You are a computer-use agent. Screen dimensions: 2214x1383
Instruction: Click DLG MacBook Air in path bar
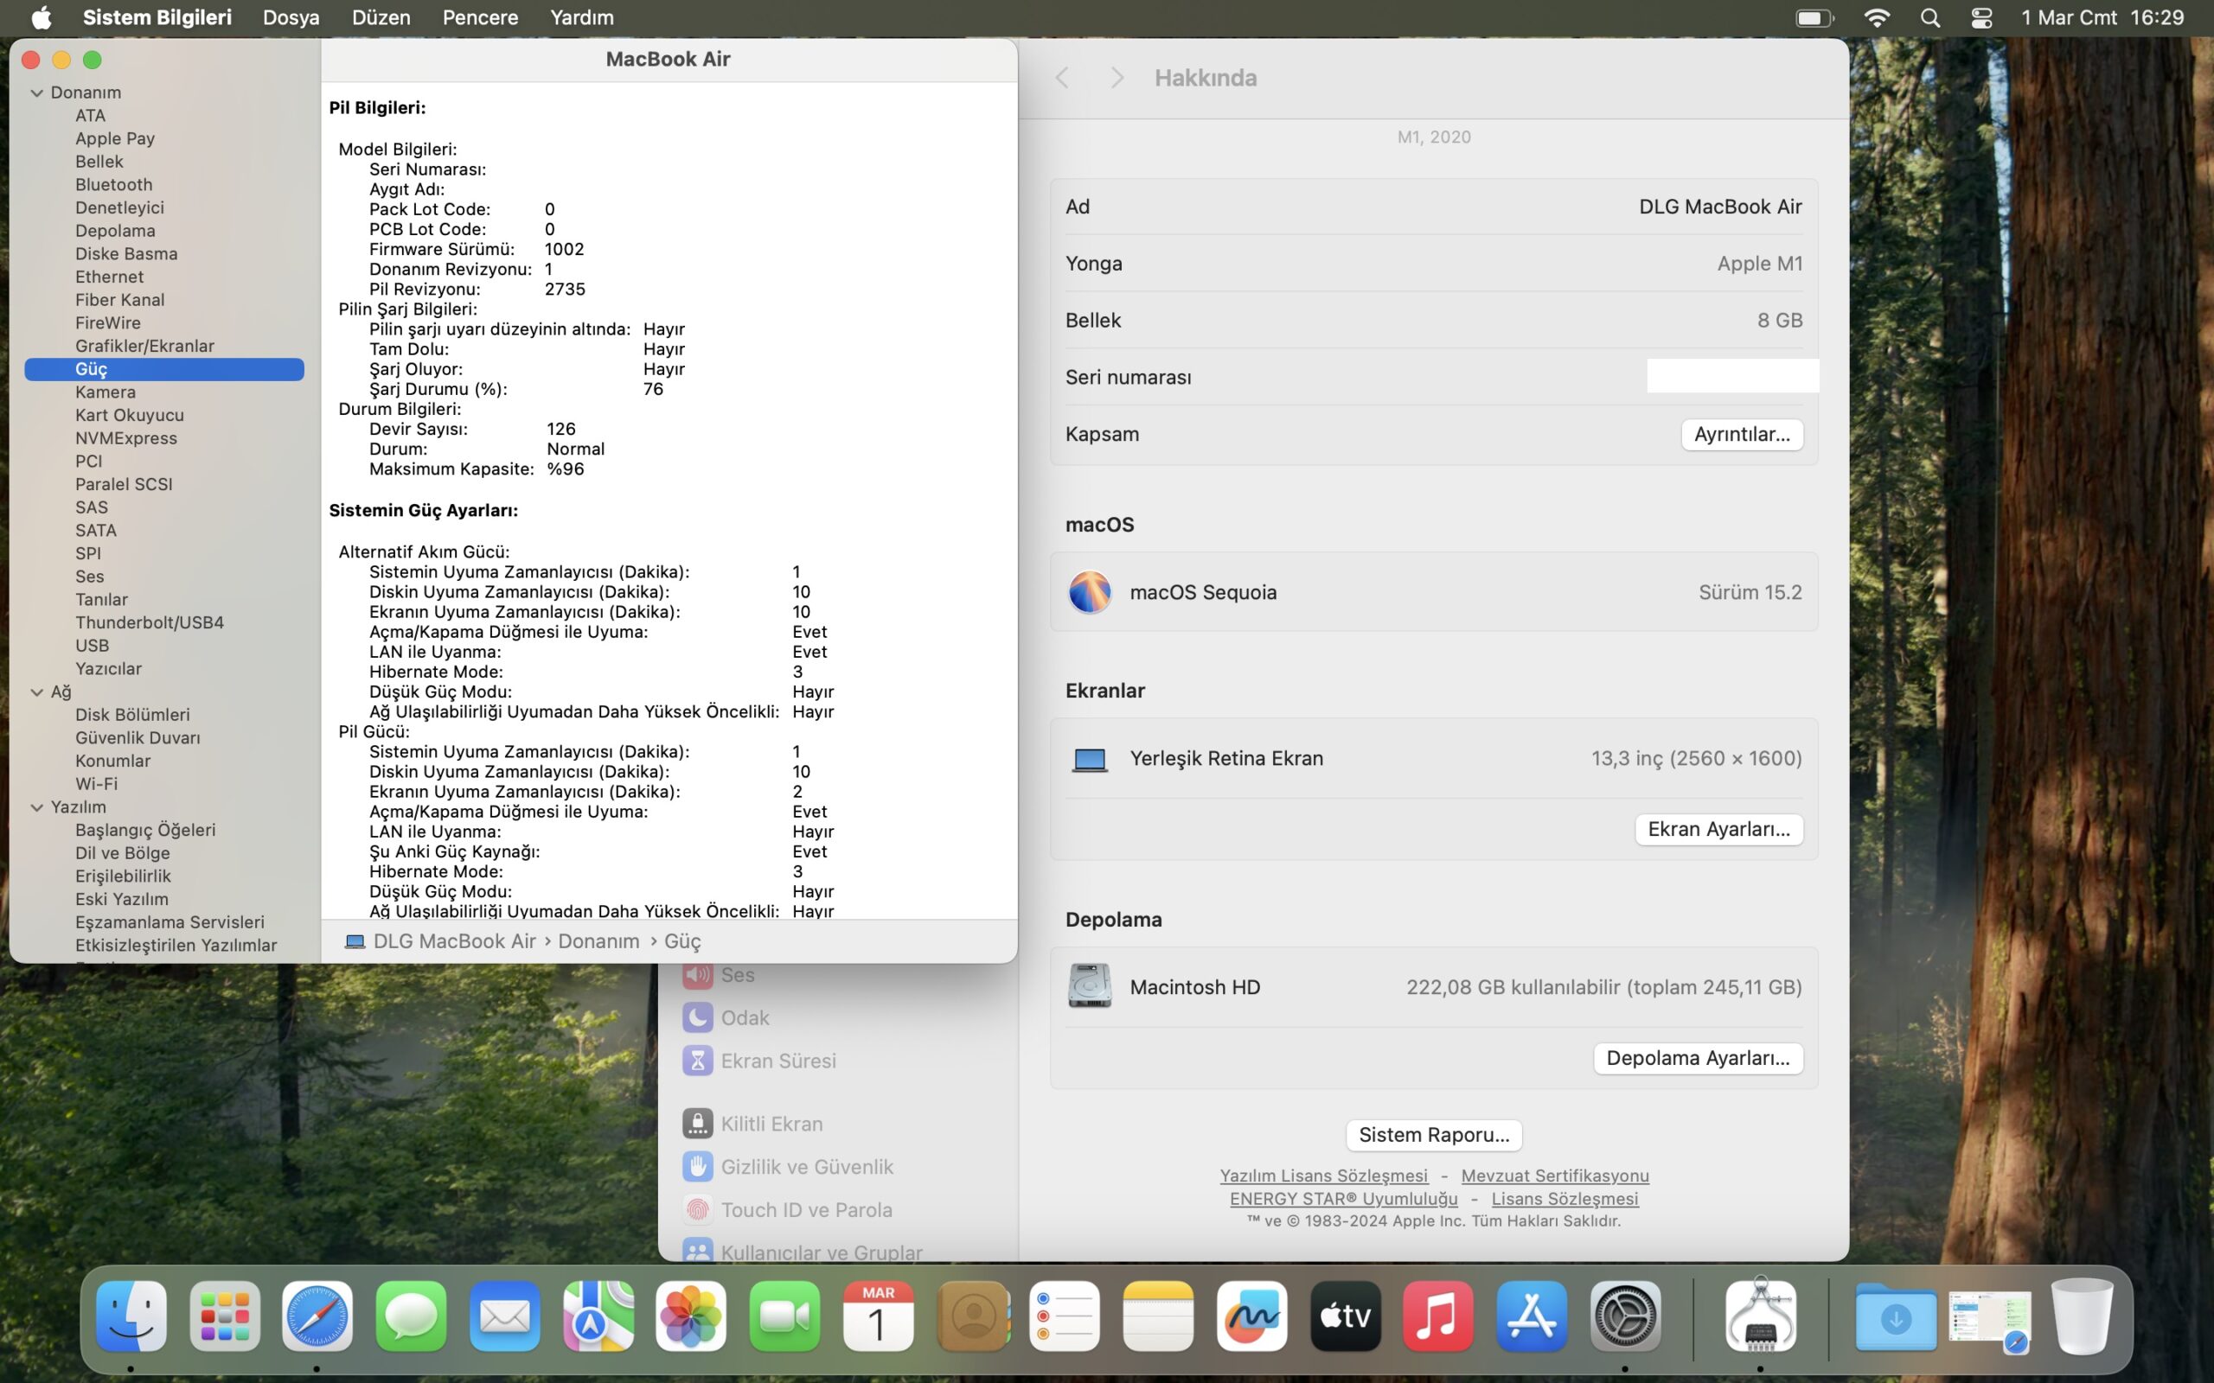(x=440, y=941)
